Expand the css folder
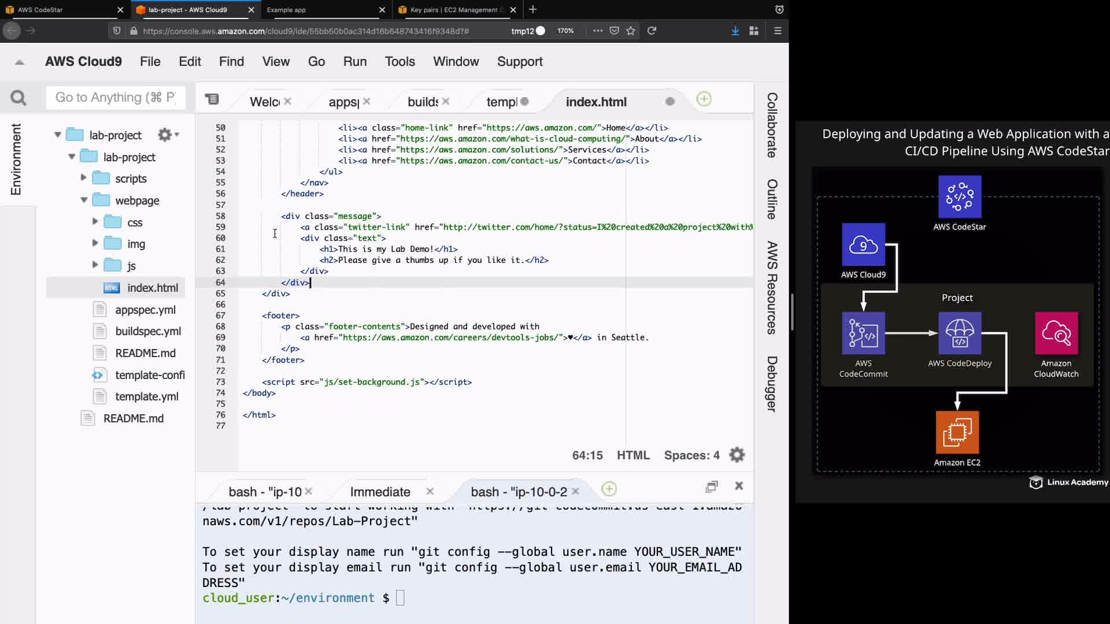Viewport: 1110px width, 624px height. pyautogui.click(x=95, y=221)
